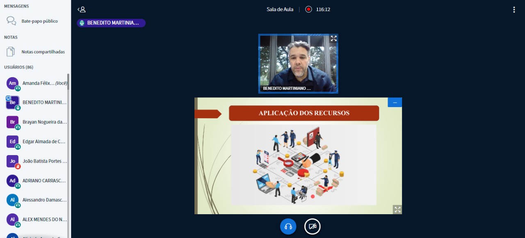Select user João Batista Portes

pos(35,161)
